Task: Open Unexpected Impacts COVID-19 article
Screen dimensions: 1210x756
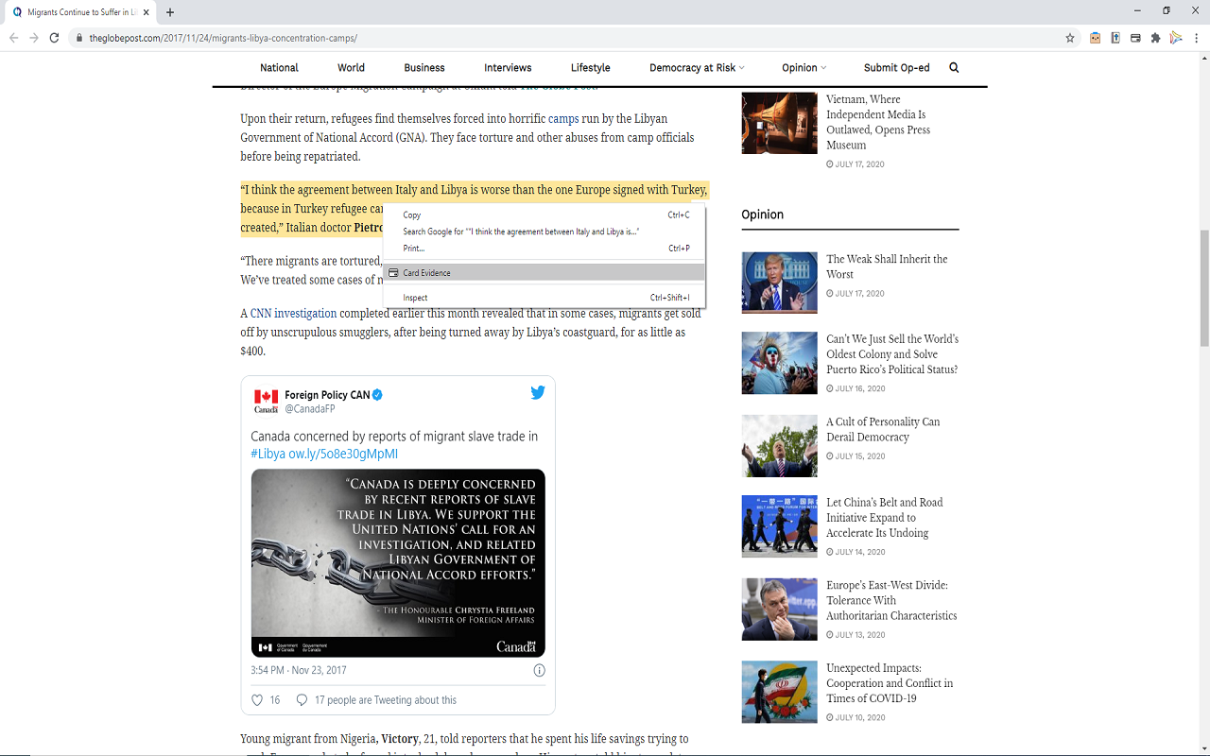Action: click(x=890, y=683)
